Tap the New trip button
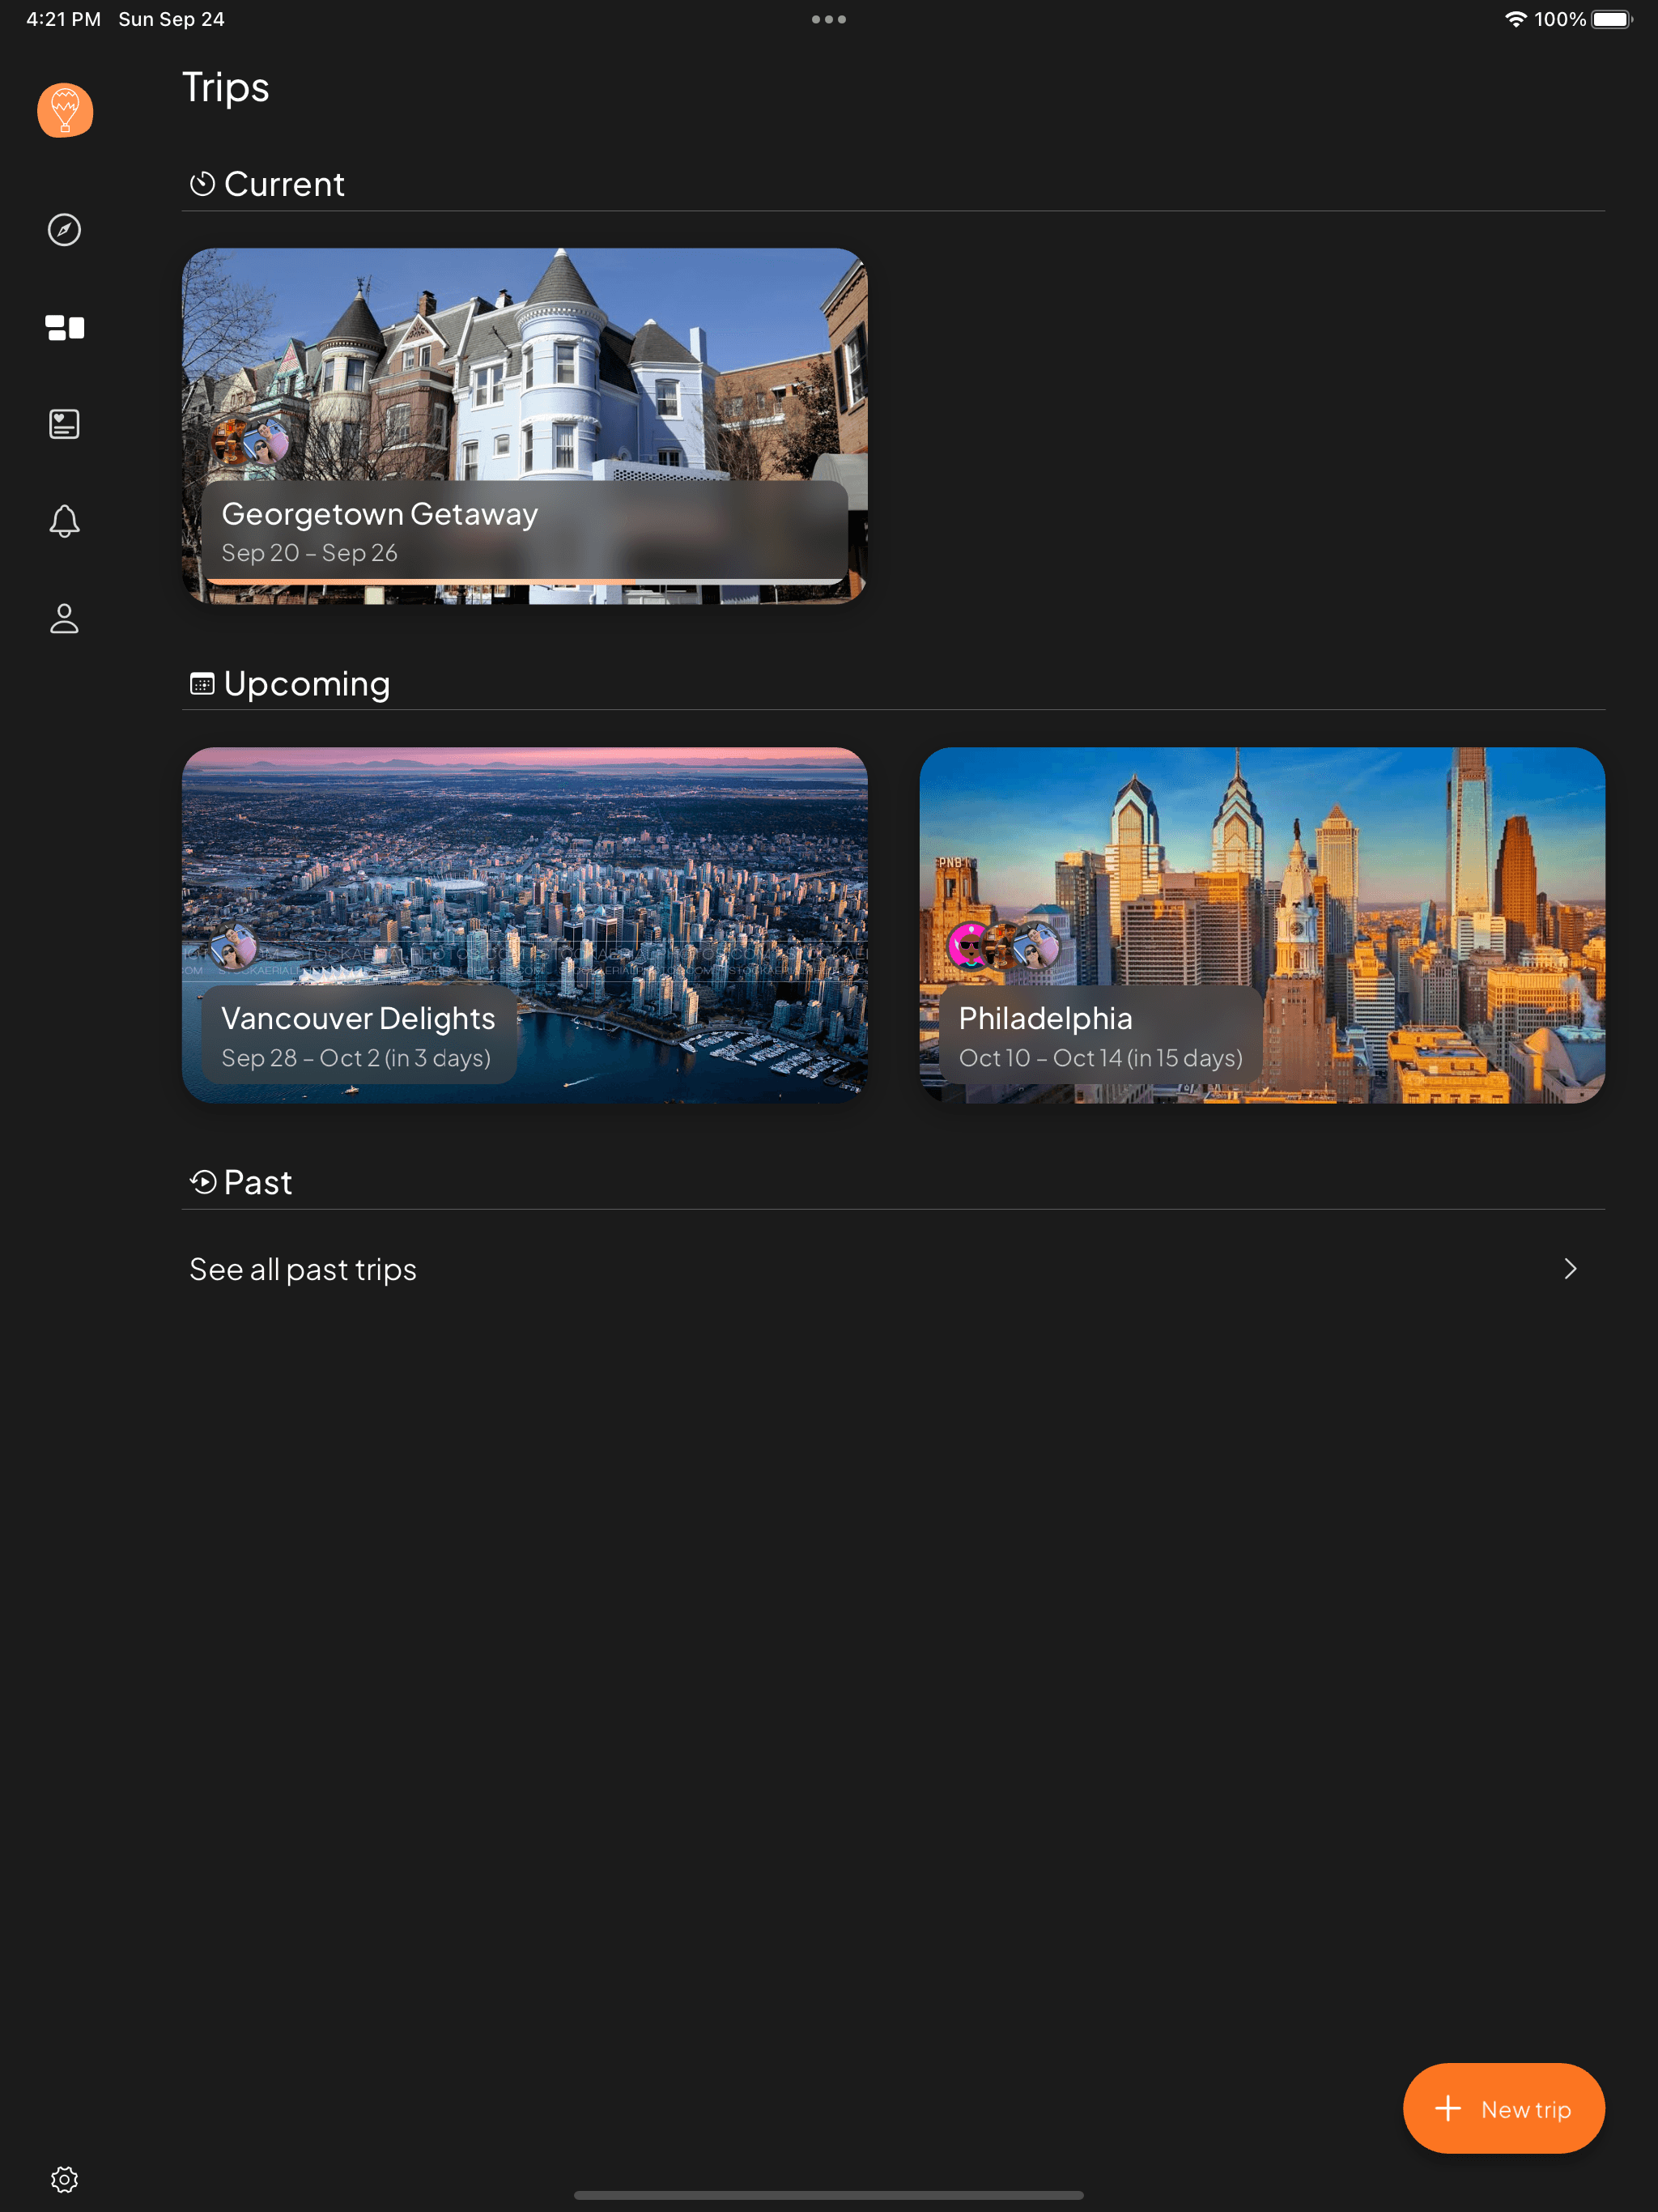The width and height of the screenshot is (1658, 2212). 1504,2108
